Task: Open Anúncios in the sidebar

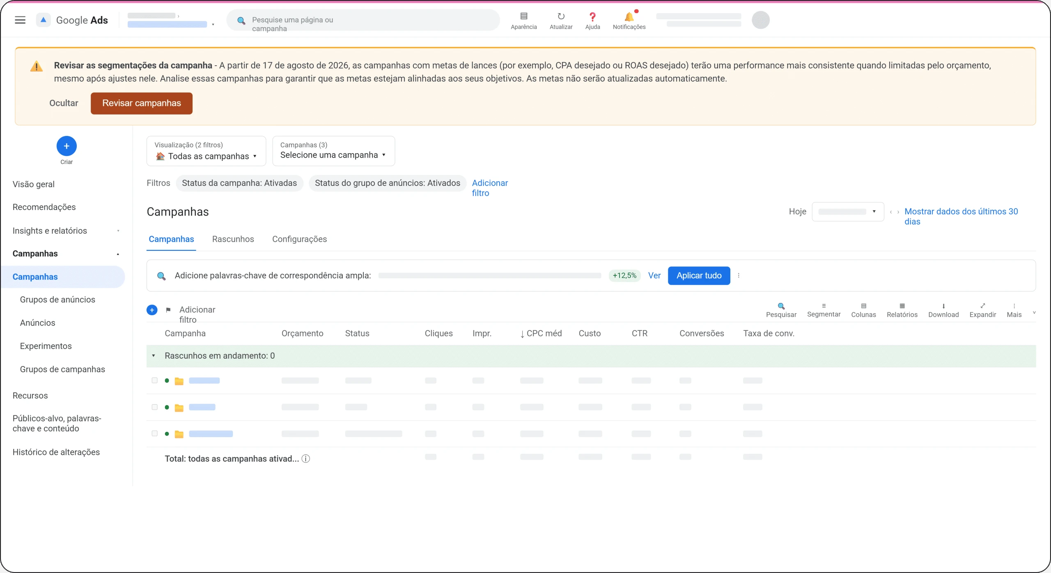Action: tap(37, 323)
